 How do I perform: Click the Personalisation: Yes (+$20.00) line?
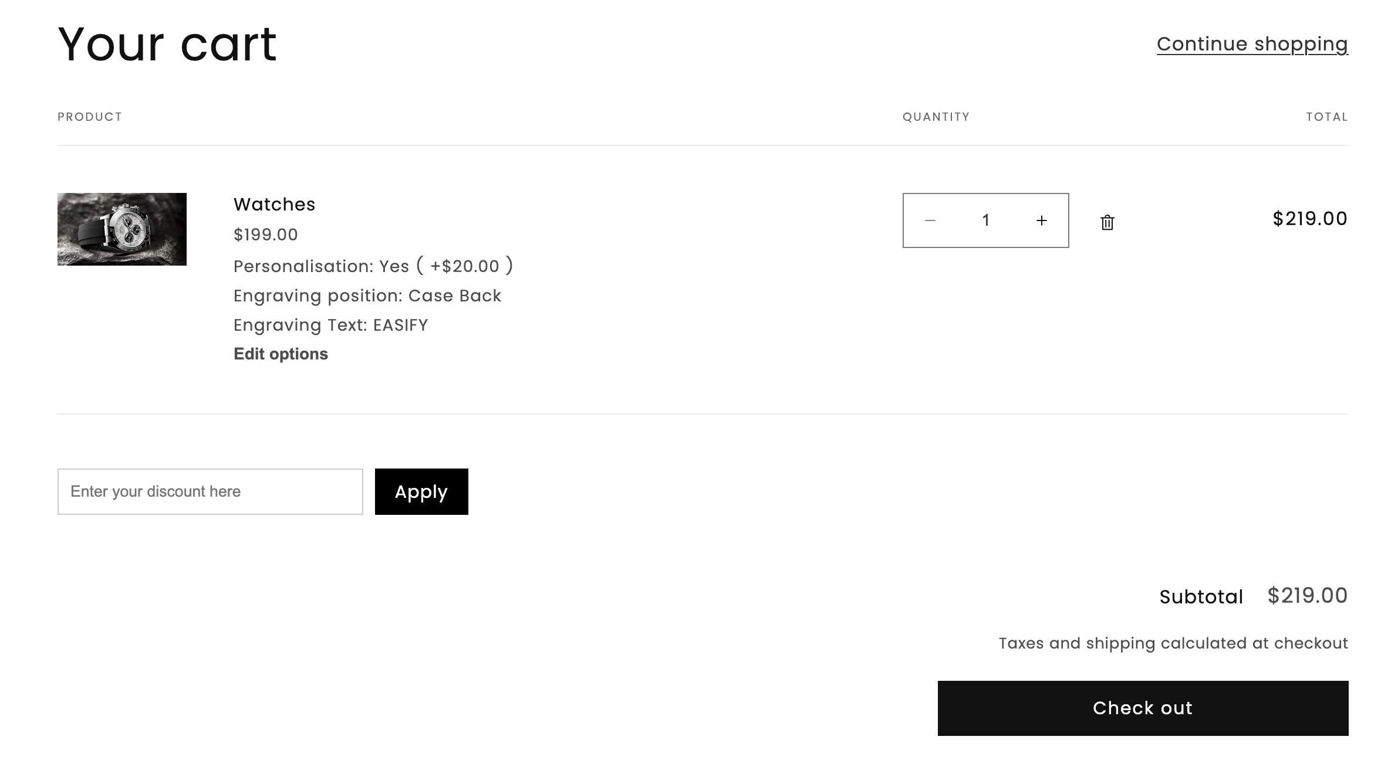pyautogui.click(x=373, y=266)
